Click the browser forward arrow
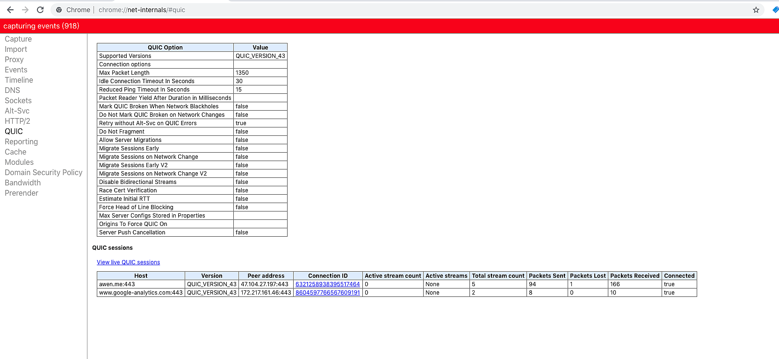 pos(25,10)
